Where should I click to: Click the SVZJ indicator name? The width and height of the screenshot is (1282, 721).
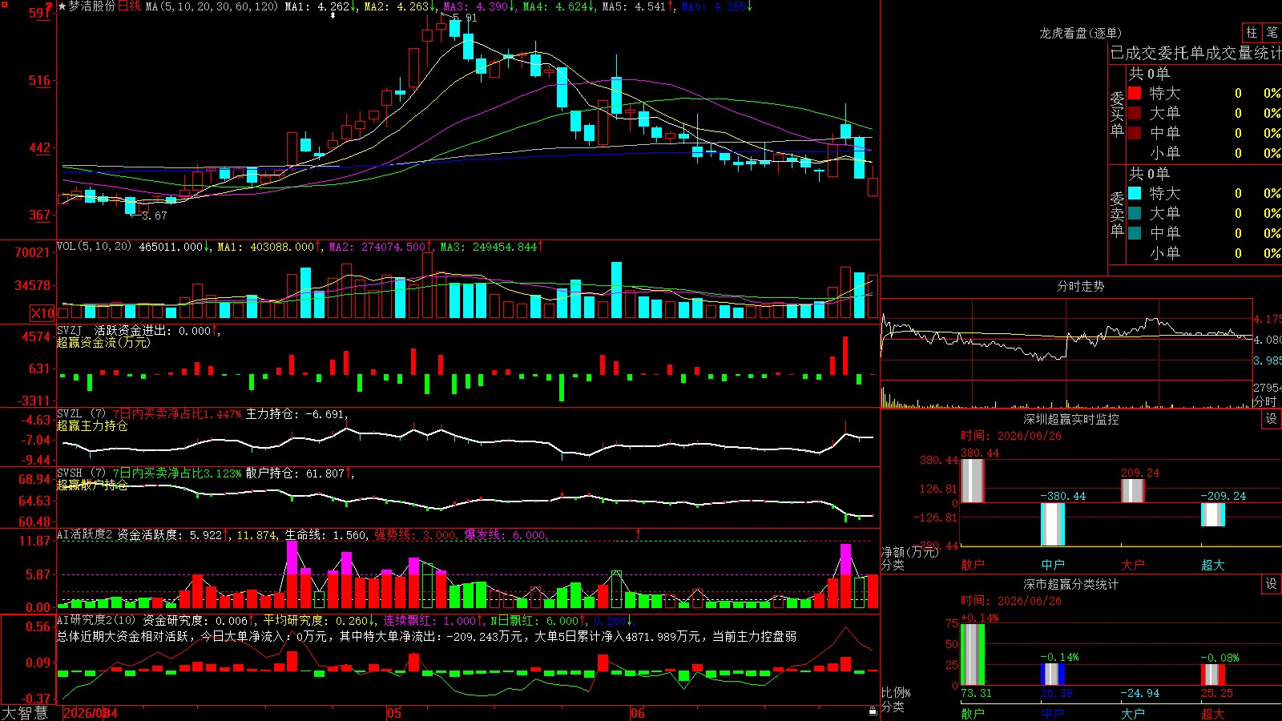click(69, 330)
